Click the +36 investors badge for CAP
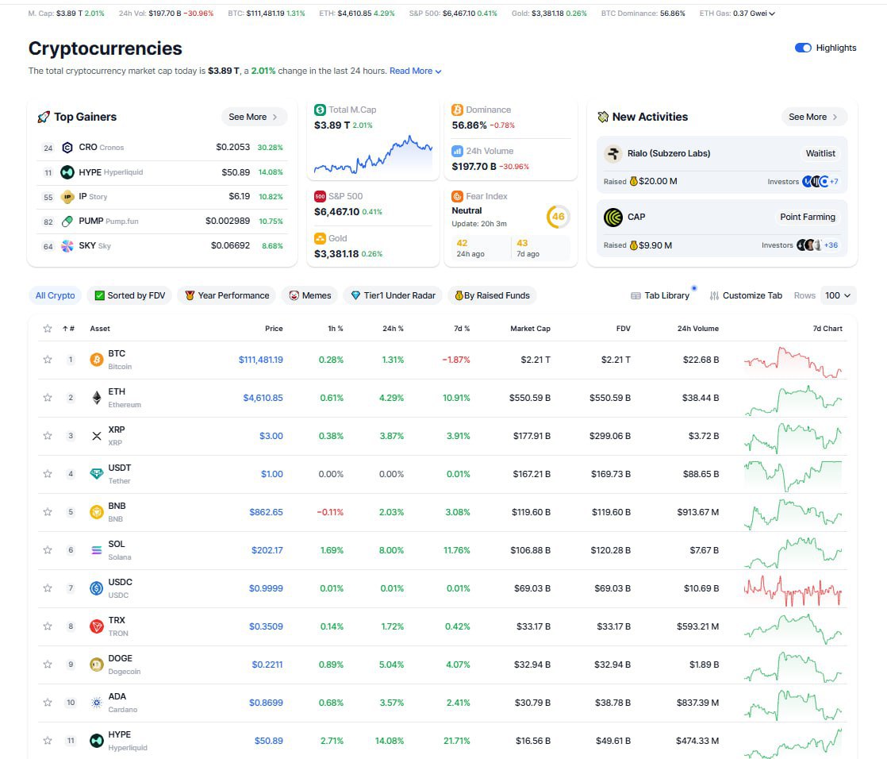Viewport: 887px width, 759px height. (831, 245)
